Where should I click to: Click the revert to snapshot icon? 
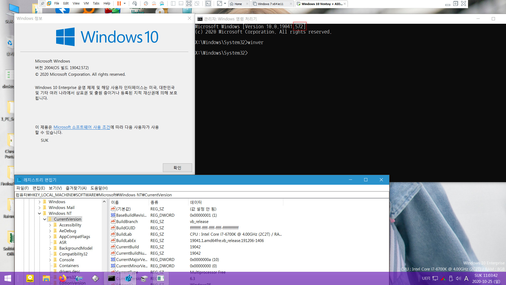point(154,3)
